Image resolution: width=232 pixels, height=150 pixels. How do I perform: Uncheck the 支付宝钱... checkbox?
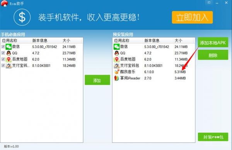(3, 66)
